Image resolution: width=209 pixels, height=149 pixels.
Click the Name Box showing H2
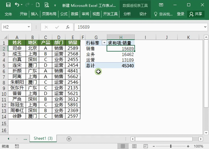coord(14,27)
